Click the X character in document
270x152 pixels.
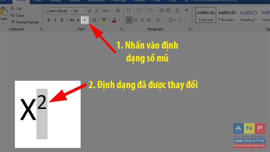(x=28, y=109)
